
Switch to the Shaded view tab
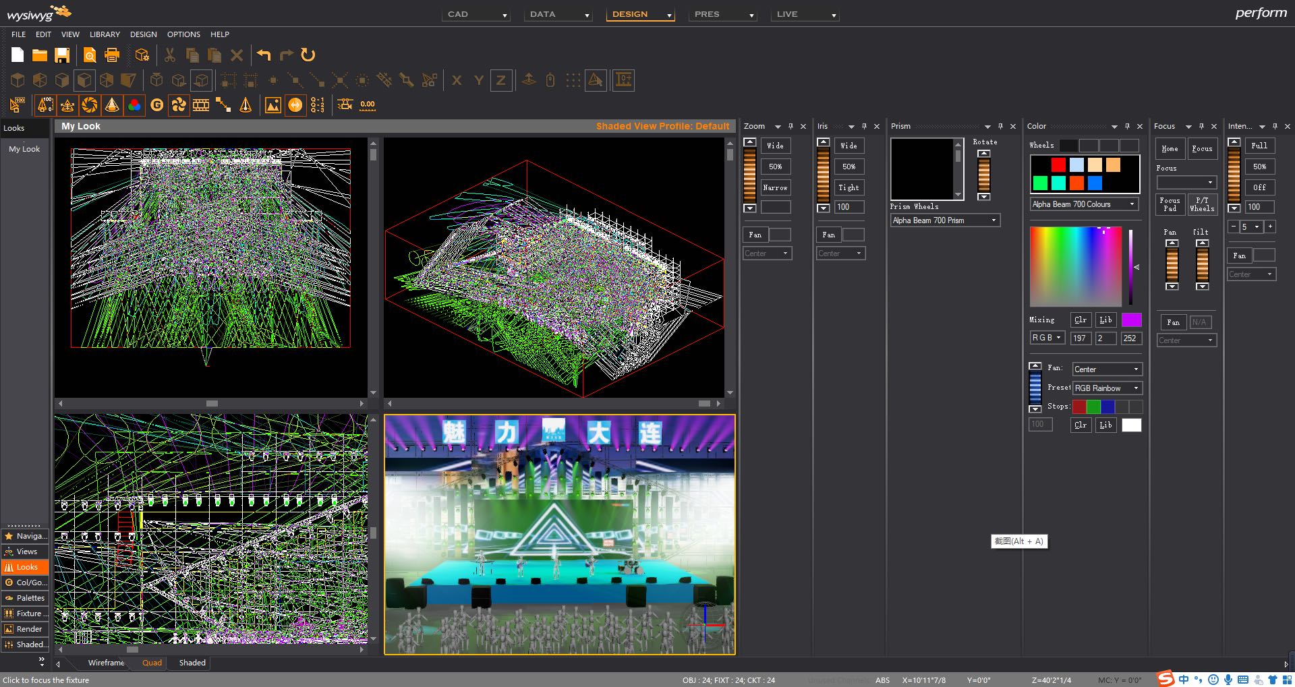point(192,663)
